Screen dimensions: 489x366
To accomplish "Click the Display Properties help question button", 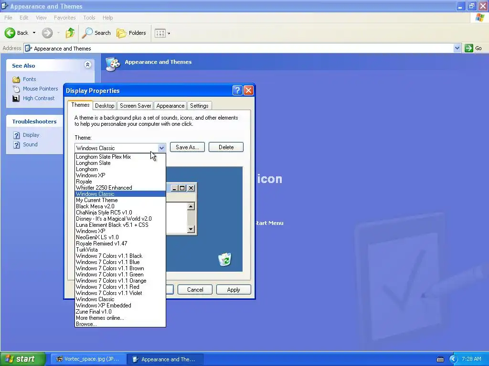I will click(237, 91).
